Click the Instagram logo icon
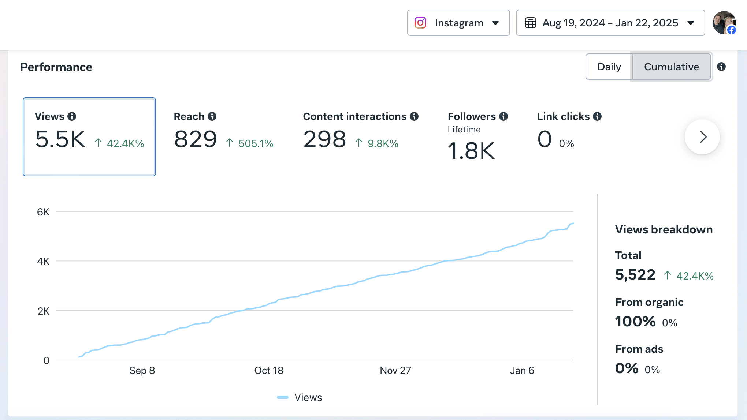Viewport: 747px width, 420px height. [420, 23]
